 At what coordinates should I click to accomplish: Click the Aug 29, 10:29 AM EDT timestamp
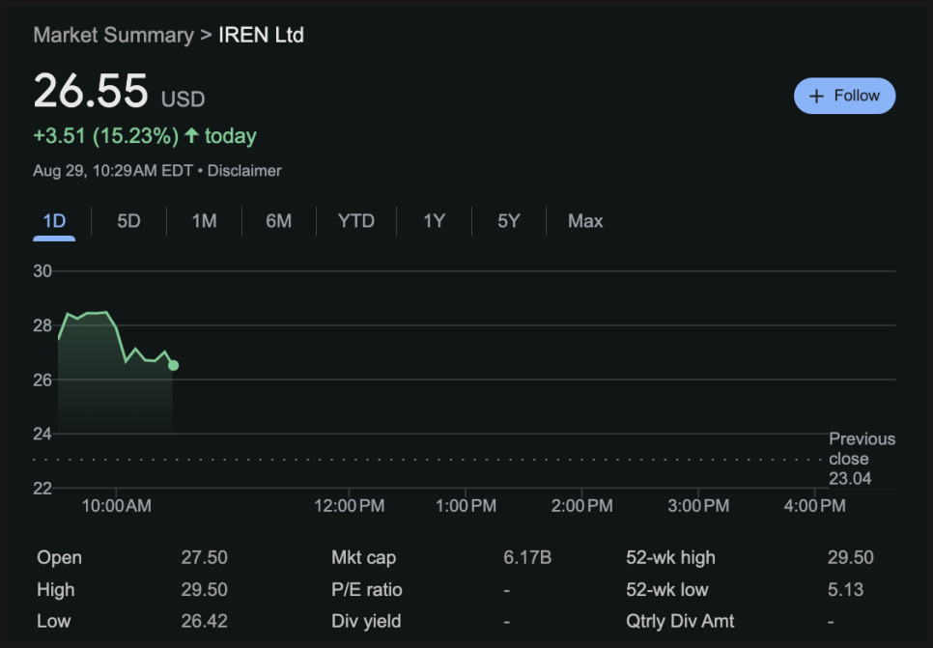click(x=113, y=171)
